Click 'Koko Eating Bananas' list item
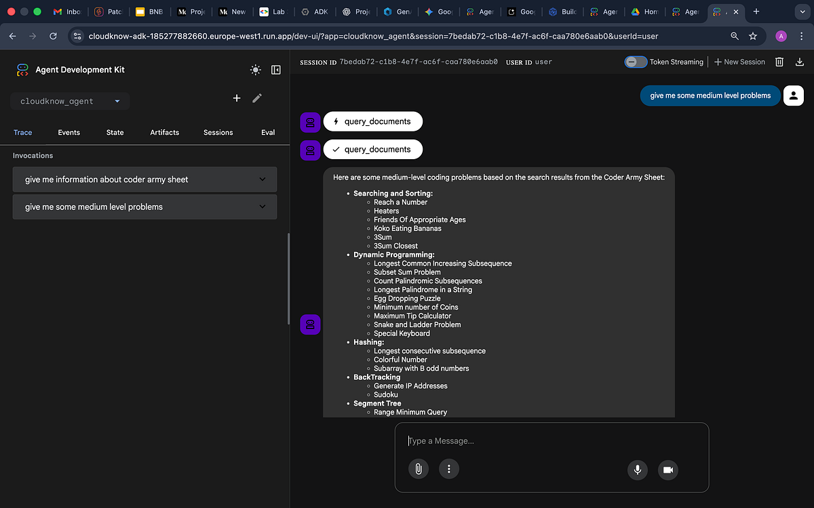Image resolution: width=814 pixels, height=508 pixels. (408, 228)
